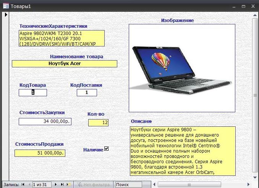Click the vertical scrollbar thumb
259x188 pixels.
point(255,95)
